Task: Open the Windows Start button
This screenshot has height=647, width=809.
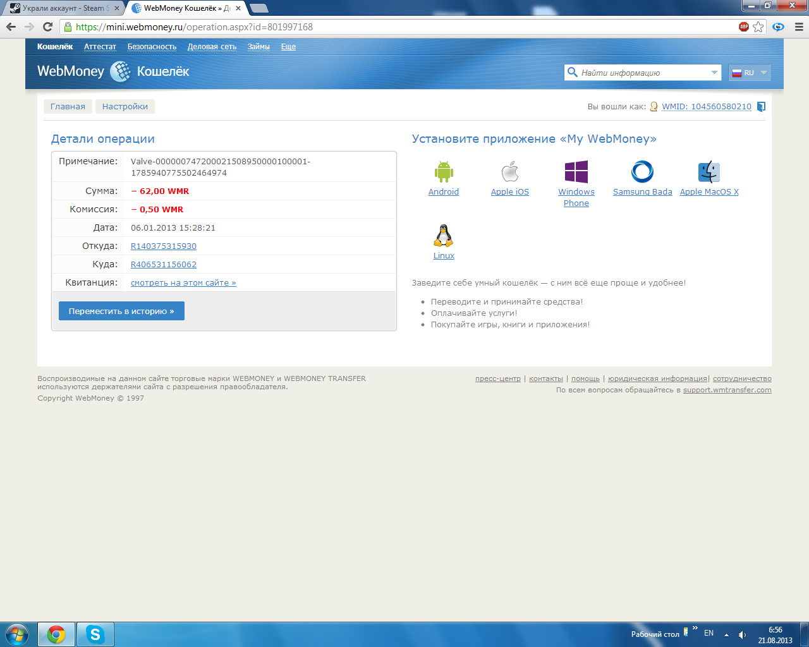Action: pyautogui.click(x=17, y=634)
